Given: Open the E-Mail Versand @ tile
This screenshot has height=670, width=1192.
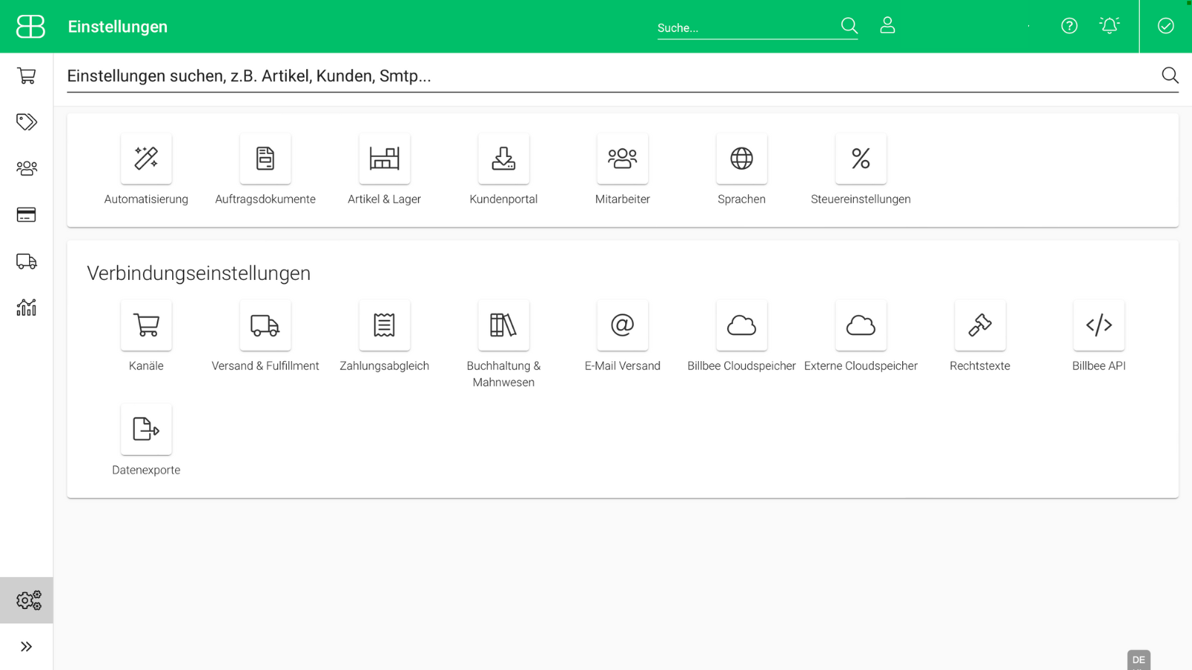Looking at the screenshot, I should tap(623, 325).
